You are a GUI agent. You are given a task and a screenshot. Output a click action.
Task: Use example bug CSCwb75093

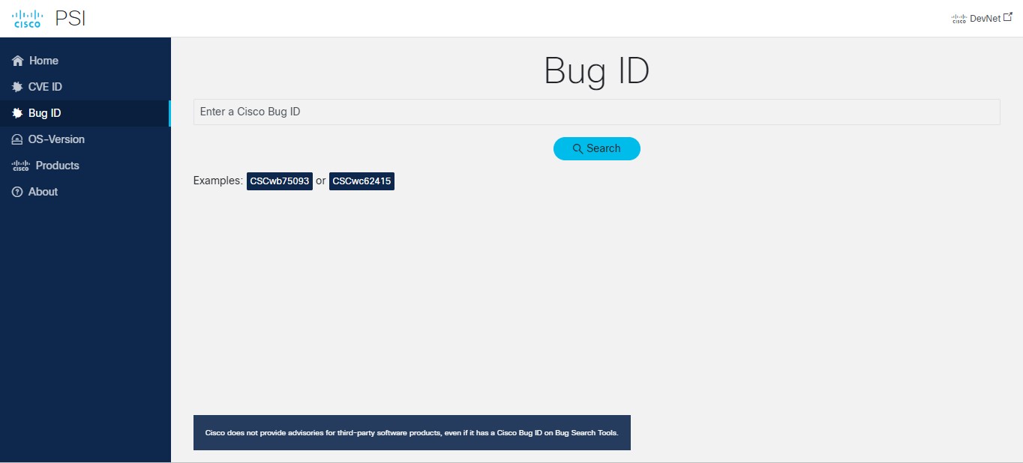(280, 181)
